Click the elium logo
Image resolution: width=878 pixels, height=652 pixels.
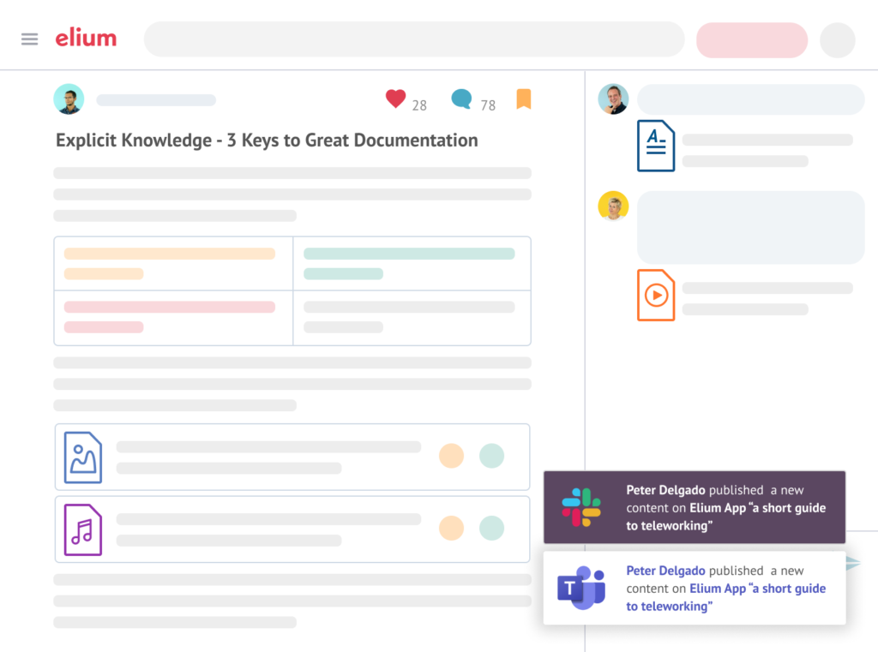(86, 39)
